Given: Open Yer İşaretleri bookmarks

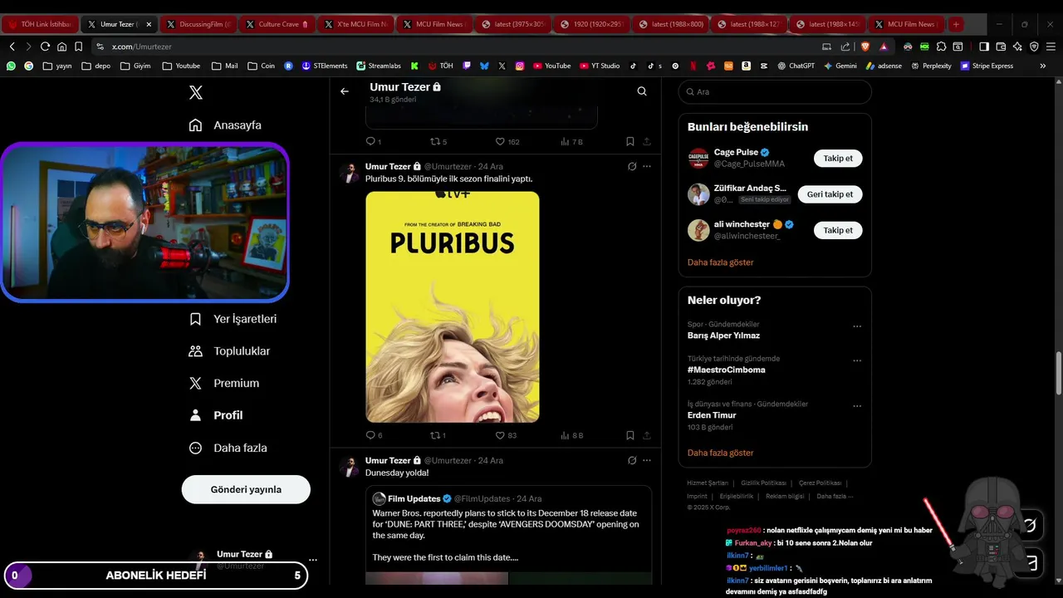Looking at the screenshot, I should [233, 319].
